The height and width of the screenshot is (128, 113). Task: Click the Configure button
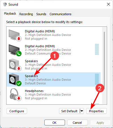[x=17, y=111]
